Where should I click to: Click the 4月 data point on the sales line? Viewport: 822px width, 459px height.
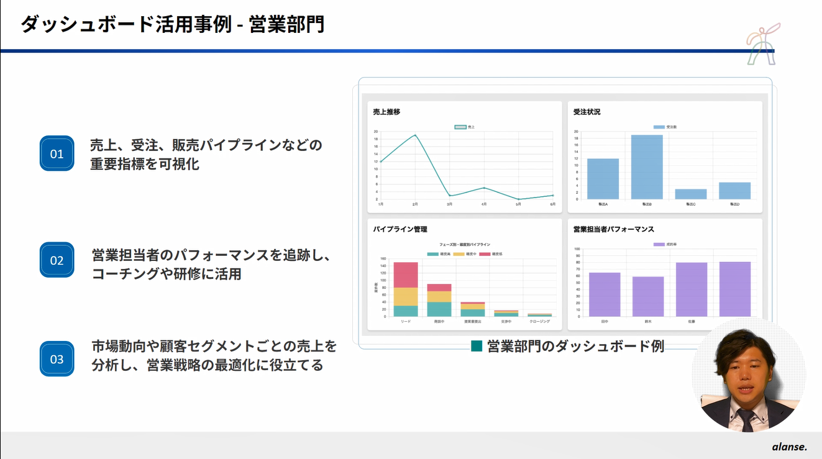pos(484,188)
